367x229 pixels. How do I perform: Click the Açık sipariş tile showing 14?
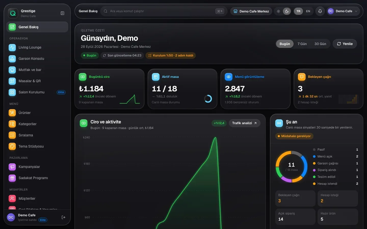pos(295,217)
